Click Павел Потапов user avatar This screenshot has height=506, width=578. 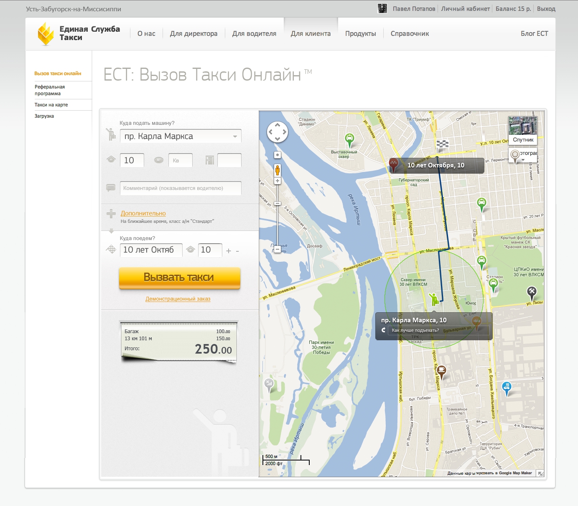tap(382, 8)
